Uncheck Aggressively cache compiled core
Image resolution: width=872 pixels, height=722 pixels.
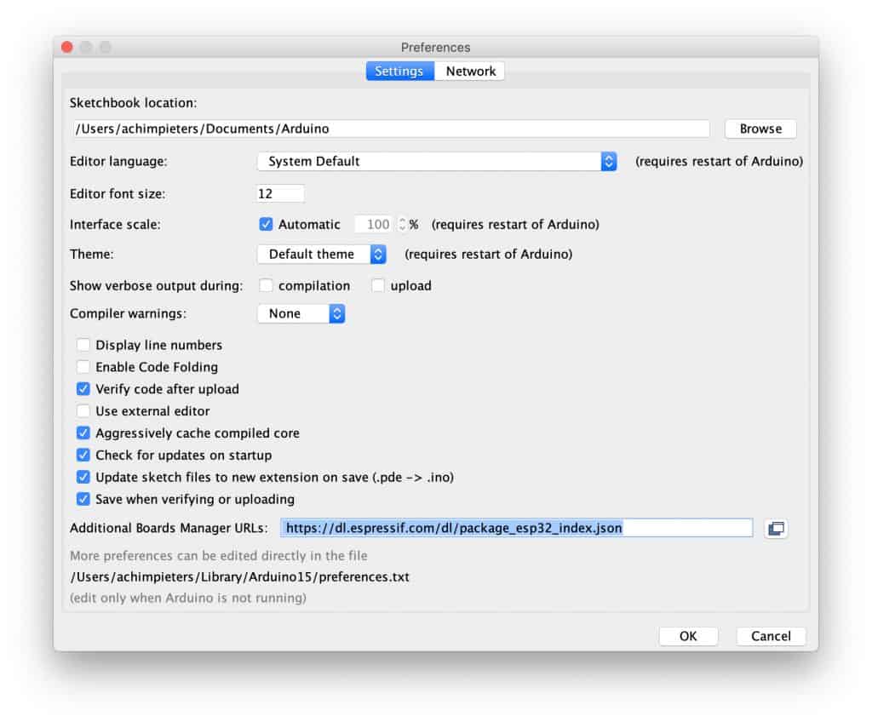click(83, 433)
